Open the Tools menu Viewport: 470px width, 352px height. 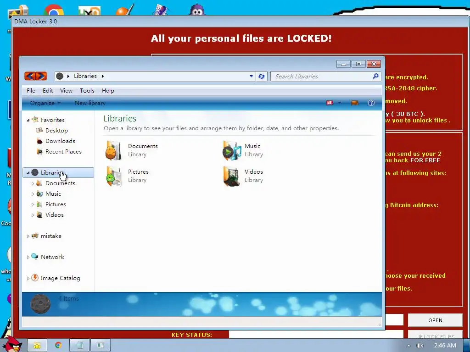tap(87, 91)
